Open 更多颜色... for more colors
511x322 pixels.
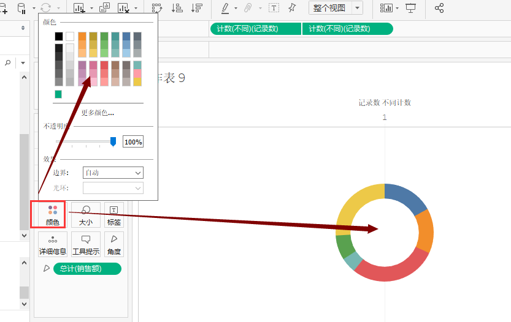[98, 113]
